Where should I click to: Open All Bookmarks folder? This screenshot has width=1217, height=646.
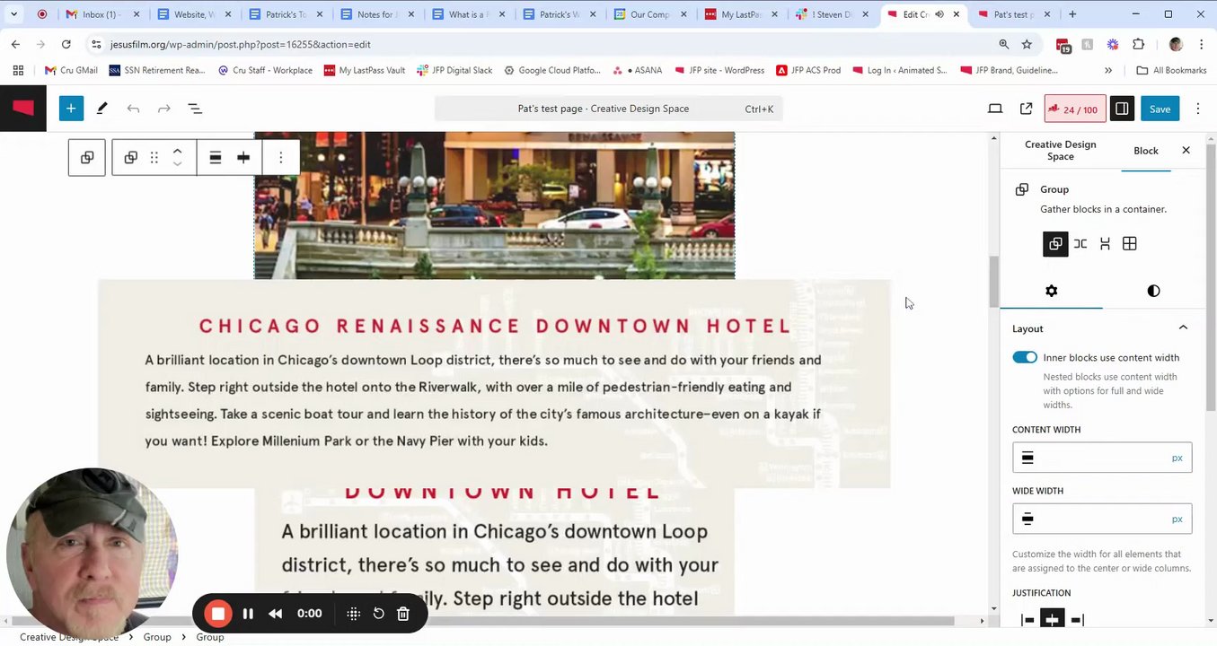pos(1171,70)
